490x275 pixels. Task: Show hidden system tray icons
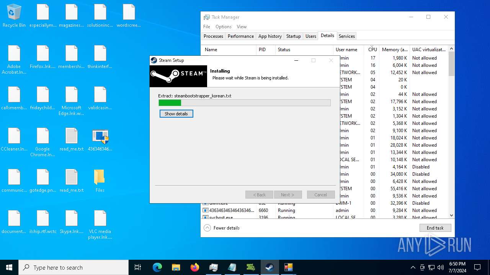pyautogui.click(x=413, y=267)
